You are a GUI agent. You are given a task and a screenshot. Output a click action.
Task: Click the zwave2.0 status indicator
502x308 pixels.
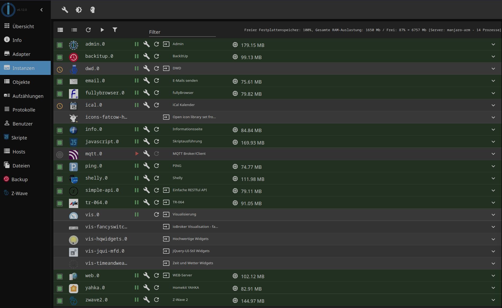click(x=60, y=301)
